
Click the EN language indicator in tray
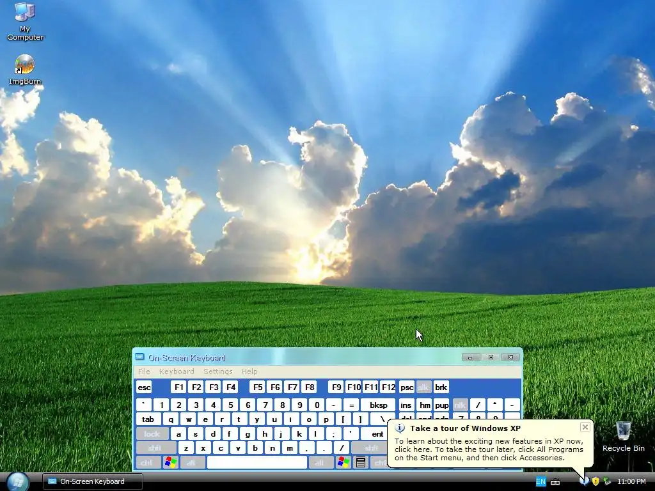click(541, 481)
